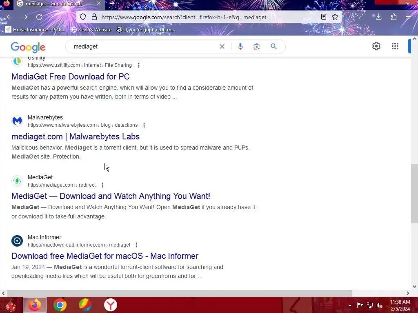This screenshot has width=418, height=313.
Task: Bookmark this page with the star
Action: pos(335,17)
